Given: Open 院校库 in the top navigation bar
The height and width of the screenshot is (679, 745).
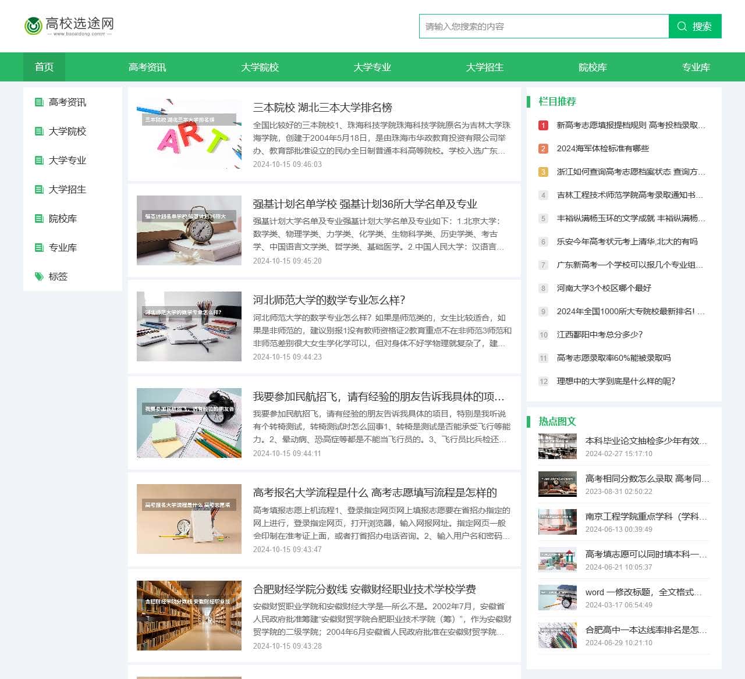Looking at the screenshot, I should [593, 67].
